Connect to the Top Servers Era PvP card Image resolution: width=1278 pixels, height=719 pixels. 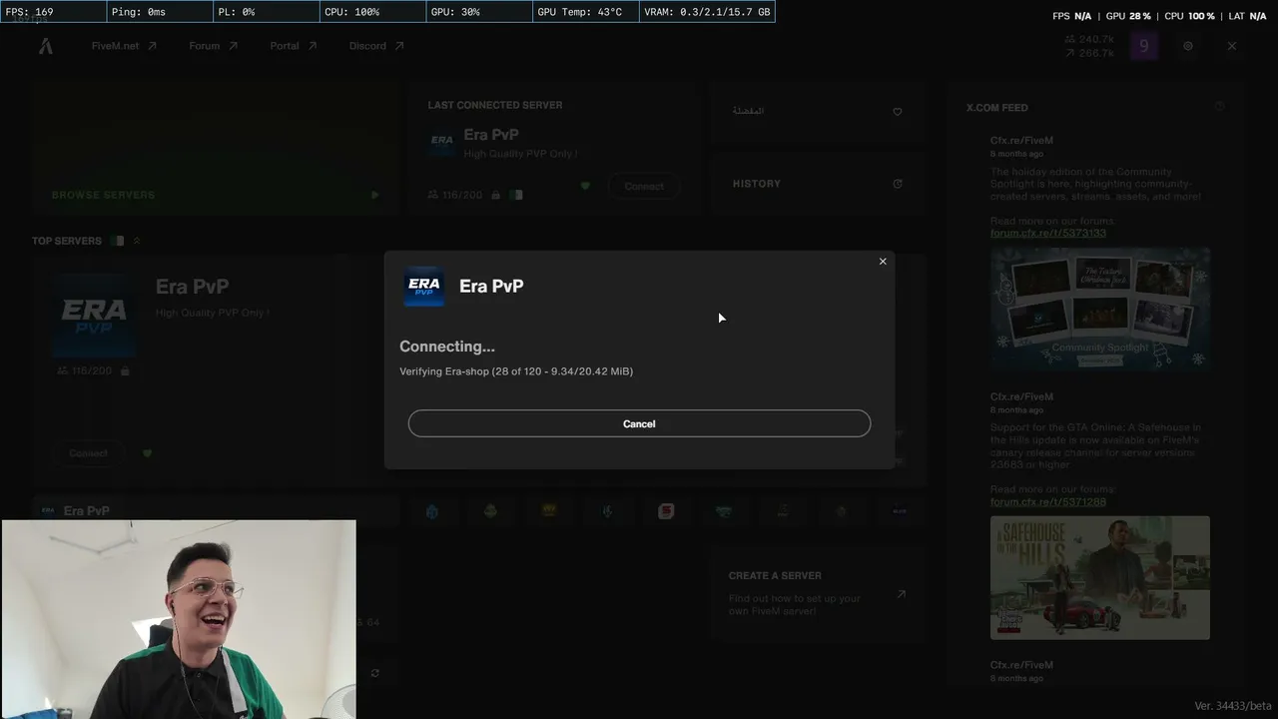pyautogui.click(x=88, y=453)
